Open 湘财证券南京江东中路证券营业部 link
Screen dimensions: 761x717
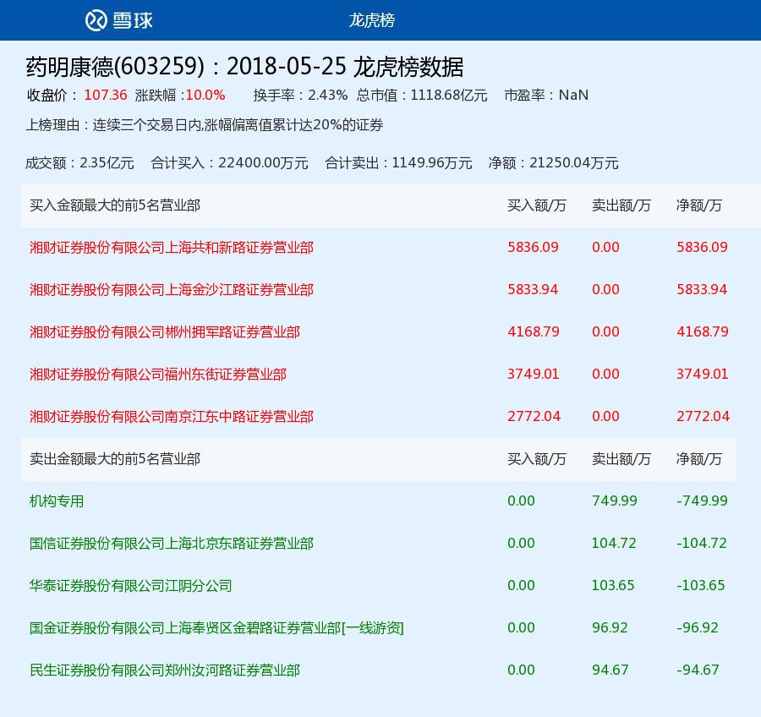(172, 417)
